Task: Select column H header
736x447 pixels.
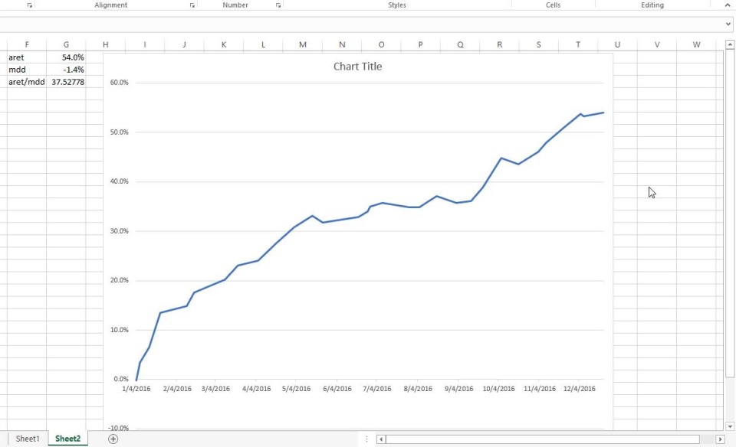Action: pyautogui.click(x=106, y=44)
